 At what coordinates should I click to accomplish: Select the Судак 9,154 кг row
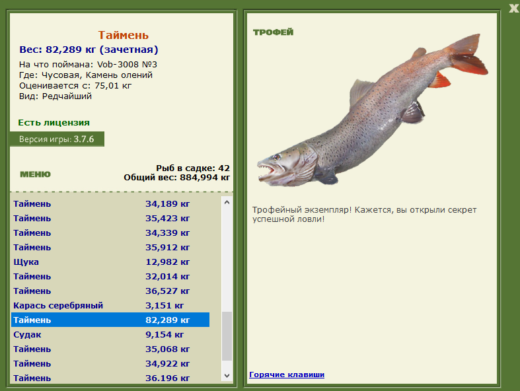tap(110, 334)
